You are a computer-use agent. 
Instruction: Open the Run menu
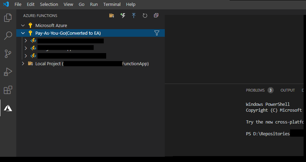(94, 4)
